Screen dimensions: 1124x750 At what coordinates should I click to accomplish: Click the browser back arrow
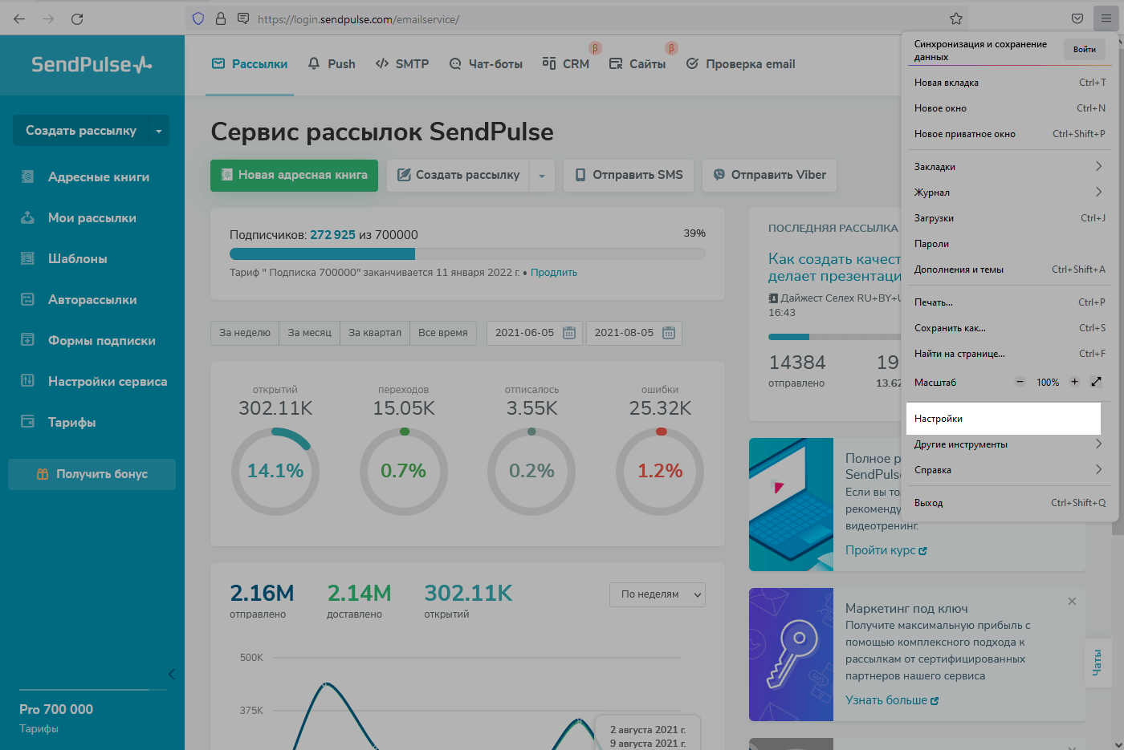(19, 18)
